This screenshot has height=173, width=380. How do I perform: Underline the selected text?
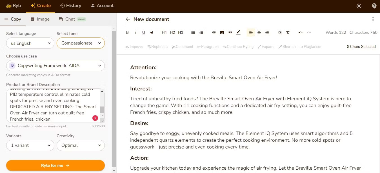click(x=144, y=32)
